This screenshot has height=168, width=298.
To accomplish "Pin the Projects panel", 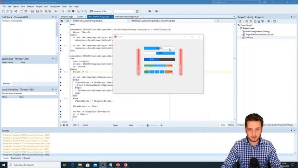I will [291, 17].
